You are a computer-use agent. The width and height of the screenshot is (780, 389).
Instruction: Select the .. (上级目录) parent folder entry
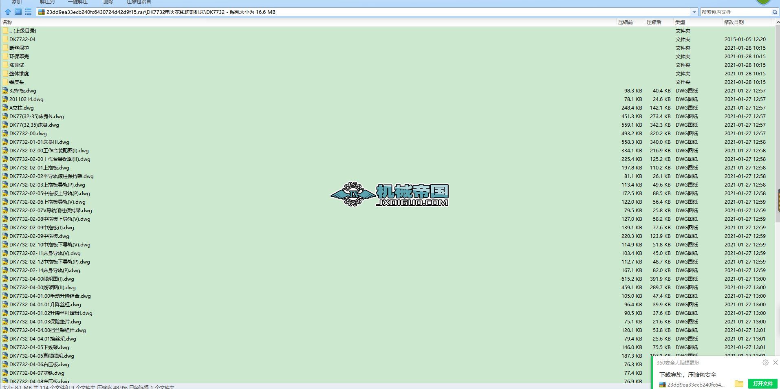(23, 31)
